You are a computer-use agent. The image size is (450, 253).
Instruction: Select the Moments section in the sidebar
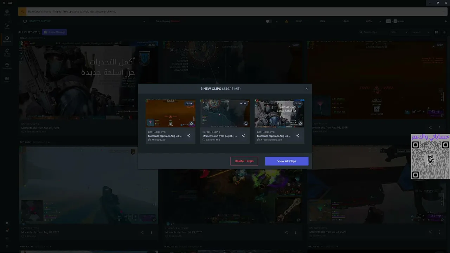coord(7,39)
